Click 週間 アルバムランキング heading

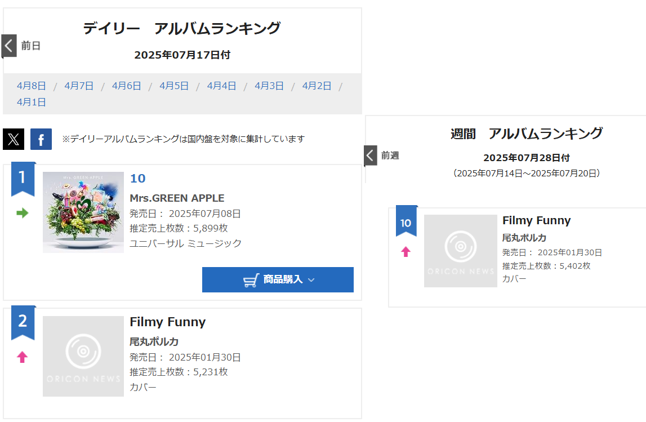[x=527, y=134]
